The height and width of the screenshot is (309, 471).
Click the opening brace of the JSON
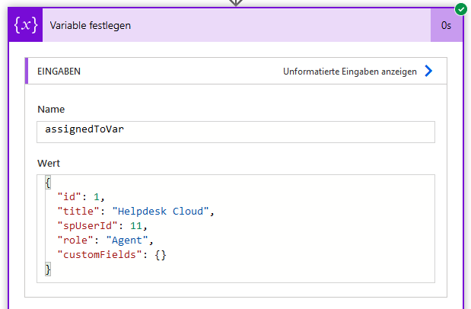click(48, 183)
